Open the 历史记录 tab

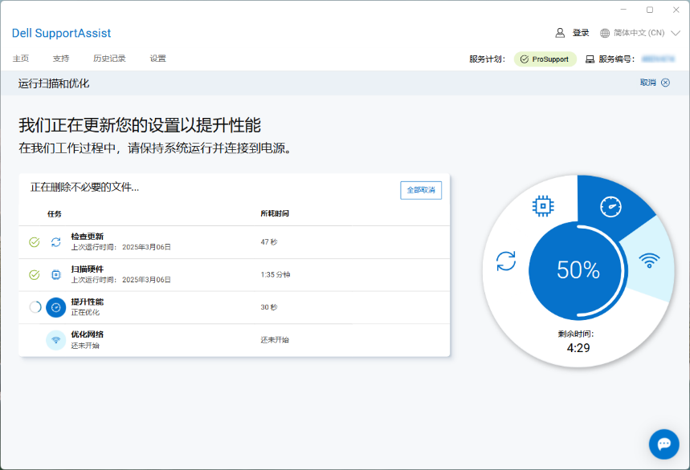[109, 59]
